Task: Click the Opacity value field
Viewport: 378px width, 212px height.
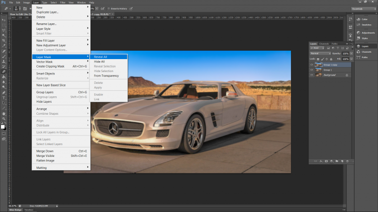Action: [346, 54]
